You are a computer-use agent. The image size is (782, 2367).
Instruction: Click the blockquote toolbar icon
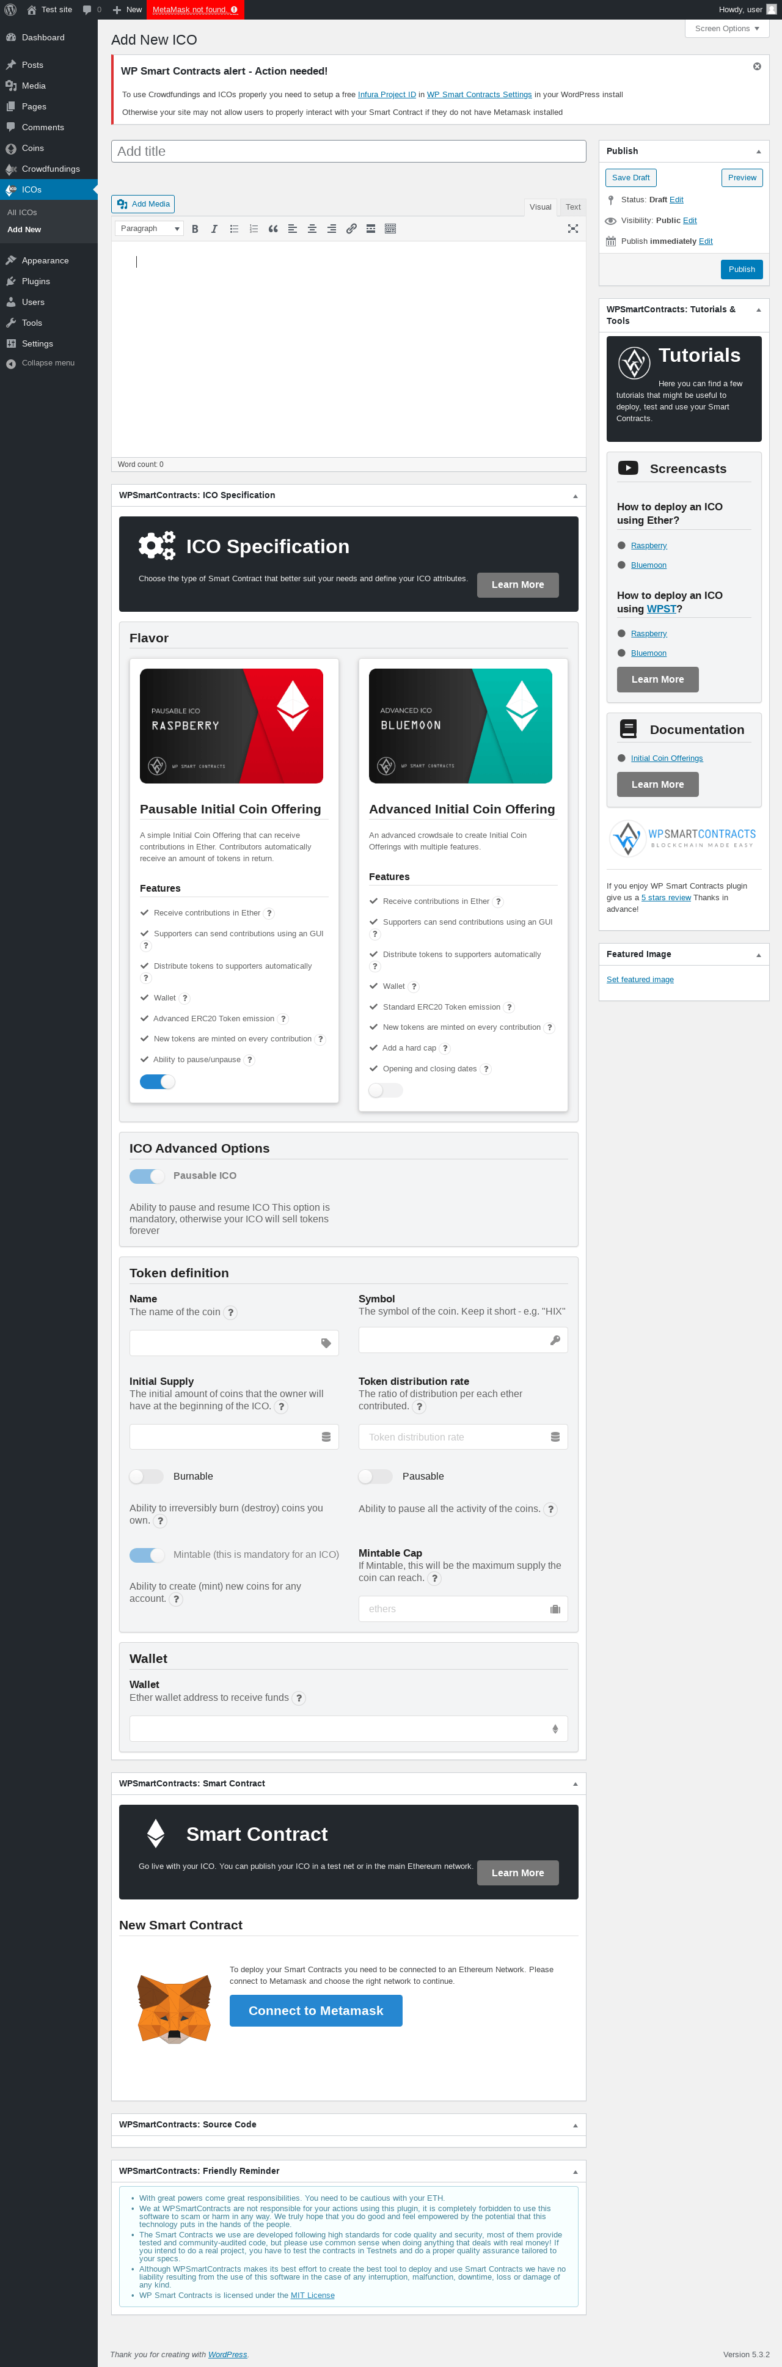click(273, 229)
